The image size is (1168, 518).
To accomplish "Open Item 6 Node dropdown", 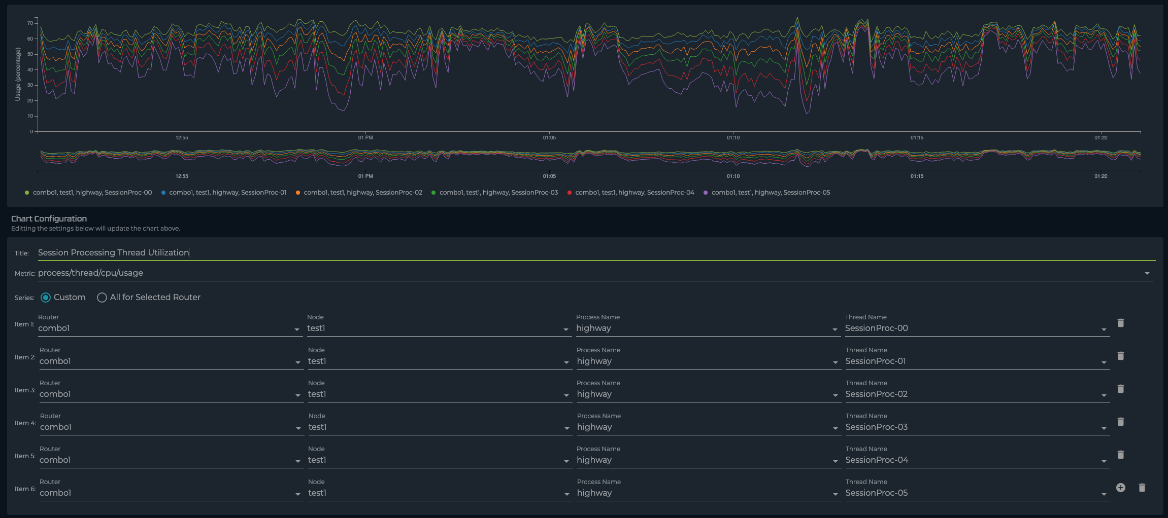I will pos(566,494).
